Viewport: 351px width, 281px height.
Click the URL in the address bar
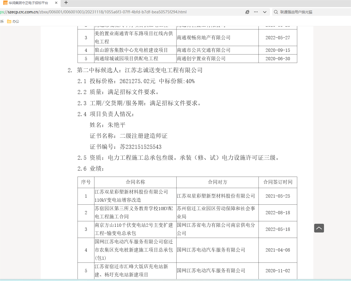(x=96, y=12)
